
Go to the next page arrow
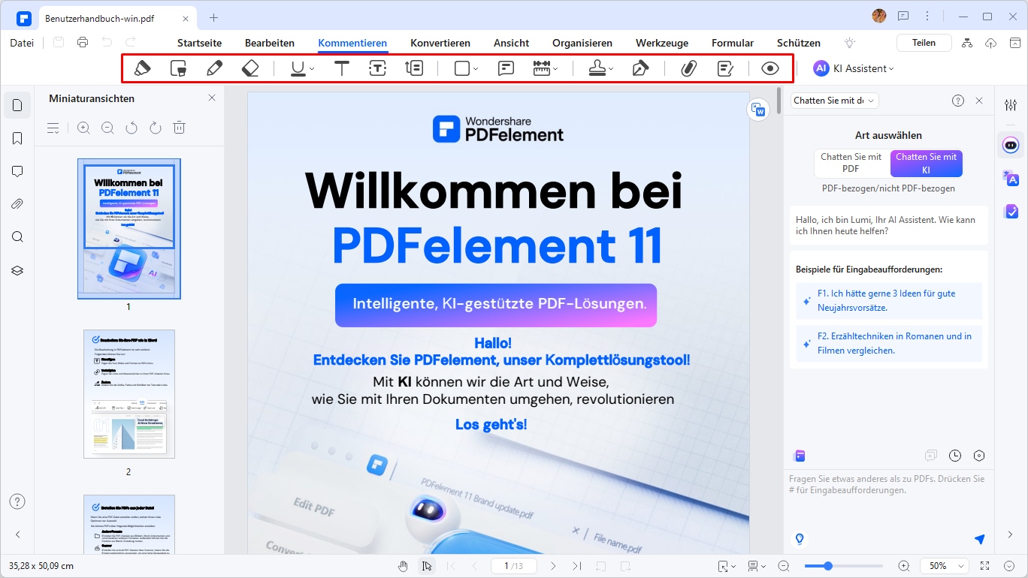pos(553,565)
